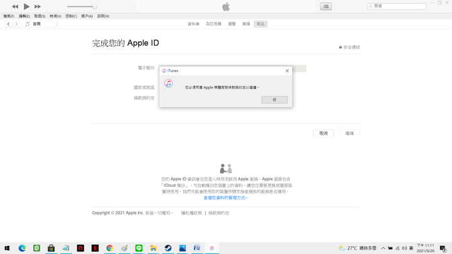Open the 檔案(F) menu
This screenshot has height=254, width=452.
point(9,16)
